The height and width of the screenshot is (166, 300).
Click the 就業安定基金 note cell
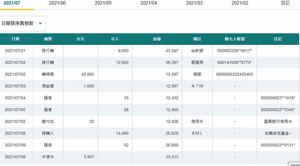[x=278, y=133]
